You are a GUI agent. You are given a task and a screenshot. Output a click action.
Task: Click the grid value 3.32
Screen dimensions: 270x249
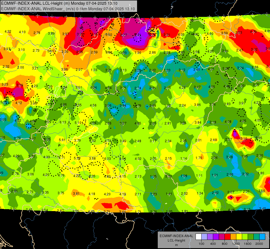[245, 174]
